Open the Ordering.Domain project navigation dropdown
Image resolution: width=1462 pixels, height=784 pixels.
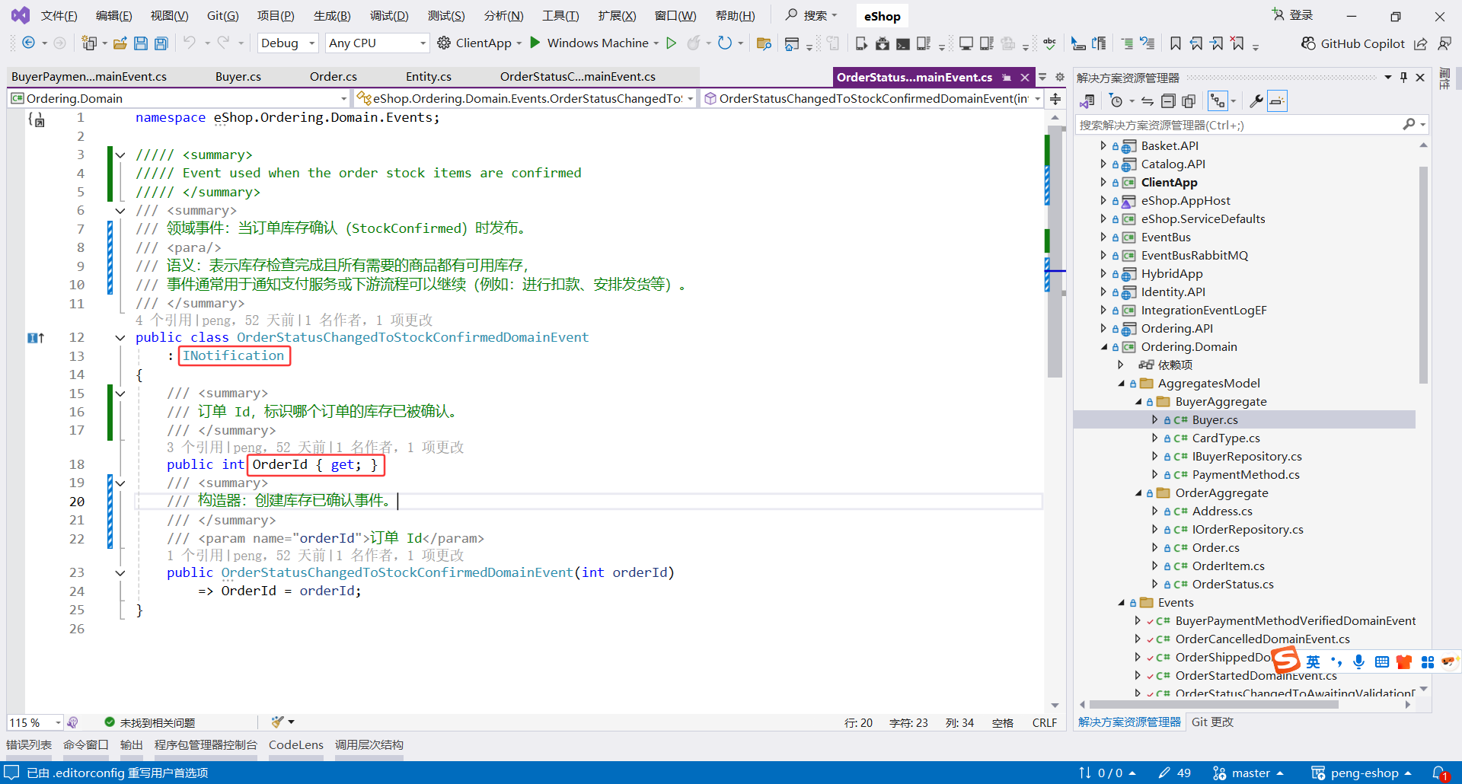[x=179, y=98]
